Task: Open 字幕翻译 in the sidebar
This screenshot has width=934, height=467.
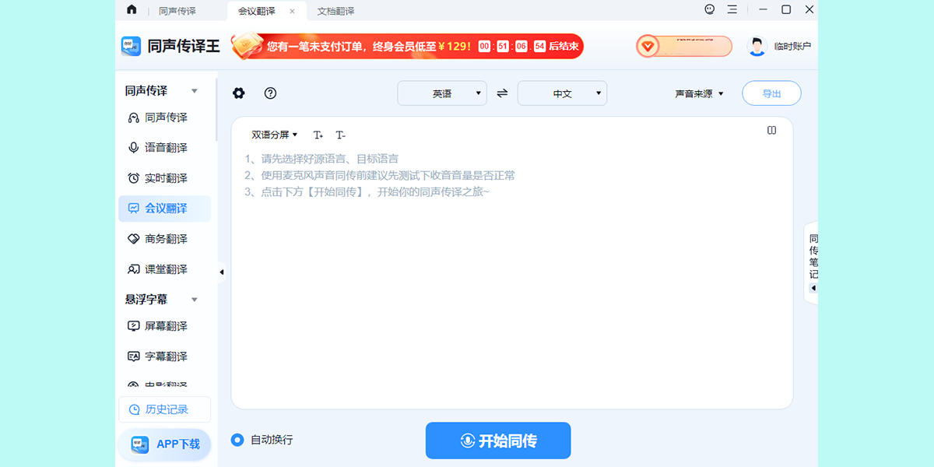Action: 164,356
